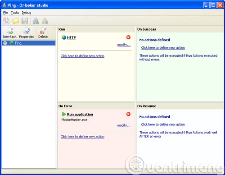Open the File menu
225x175 pixels.
[x=5, y=13]
